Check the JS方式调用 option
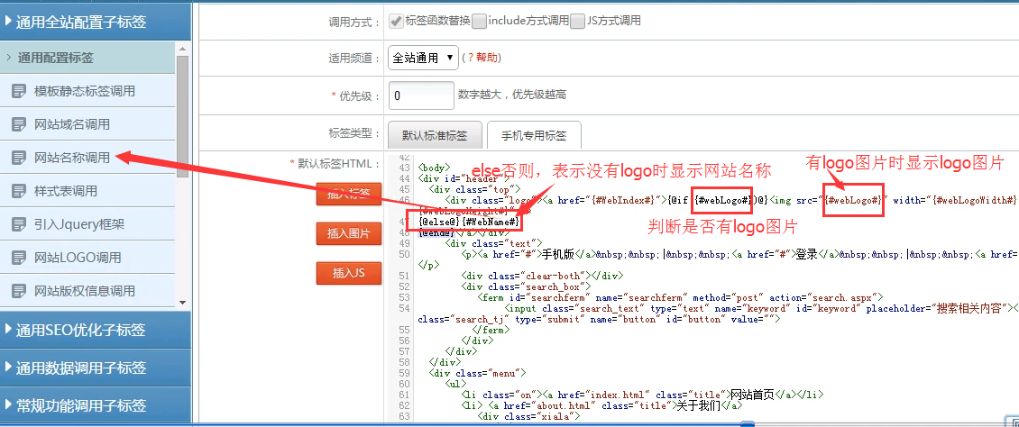The width and height of the screenshot is (1019, 427). coord(577,21)
